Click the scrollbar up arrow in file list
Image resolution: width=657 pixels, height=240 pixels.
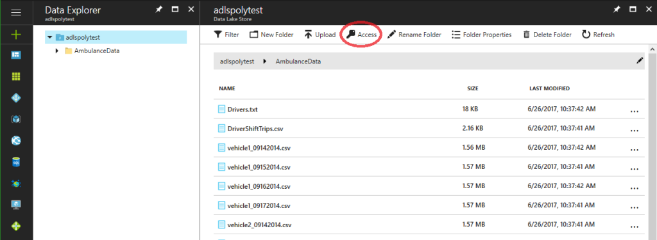[x=653, y=49]
